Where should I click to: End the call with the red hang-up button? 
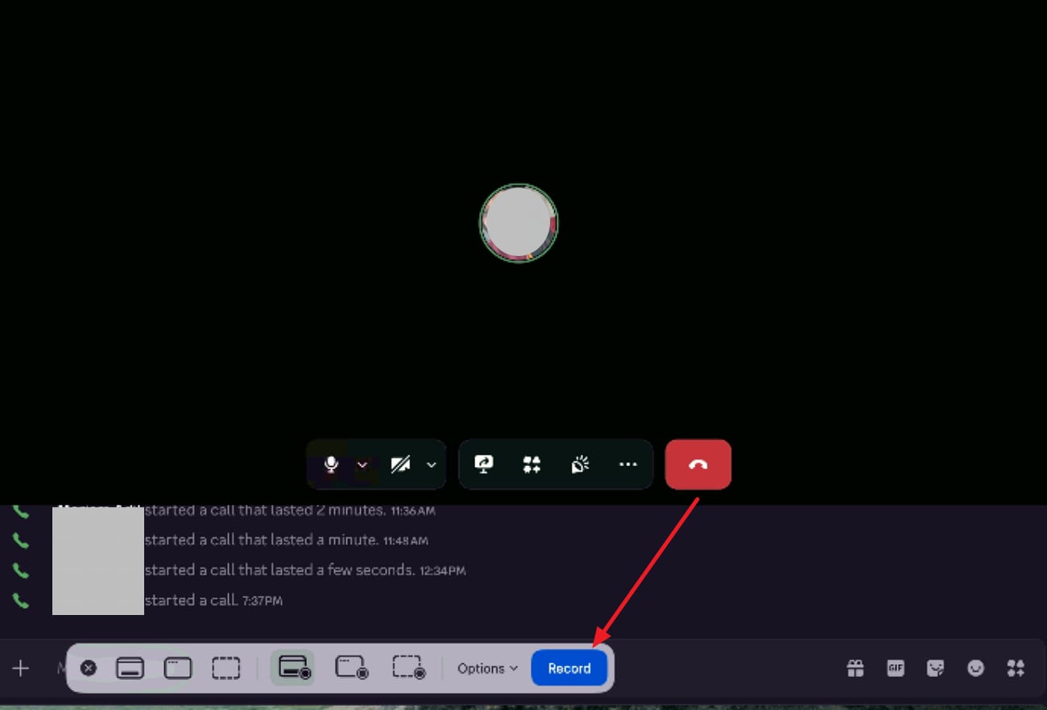pos(698,464)
